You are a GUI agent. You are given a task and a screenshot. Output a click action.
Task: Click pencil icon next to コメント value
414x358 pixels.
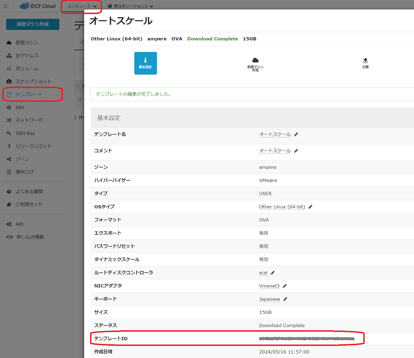(x=296, y=151)
